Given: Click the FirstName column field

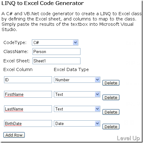Looking at the screenshot, I should click(28, 94).
